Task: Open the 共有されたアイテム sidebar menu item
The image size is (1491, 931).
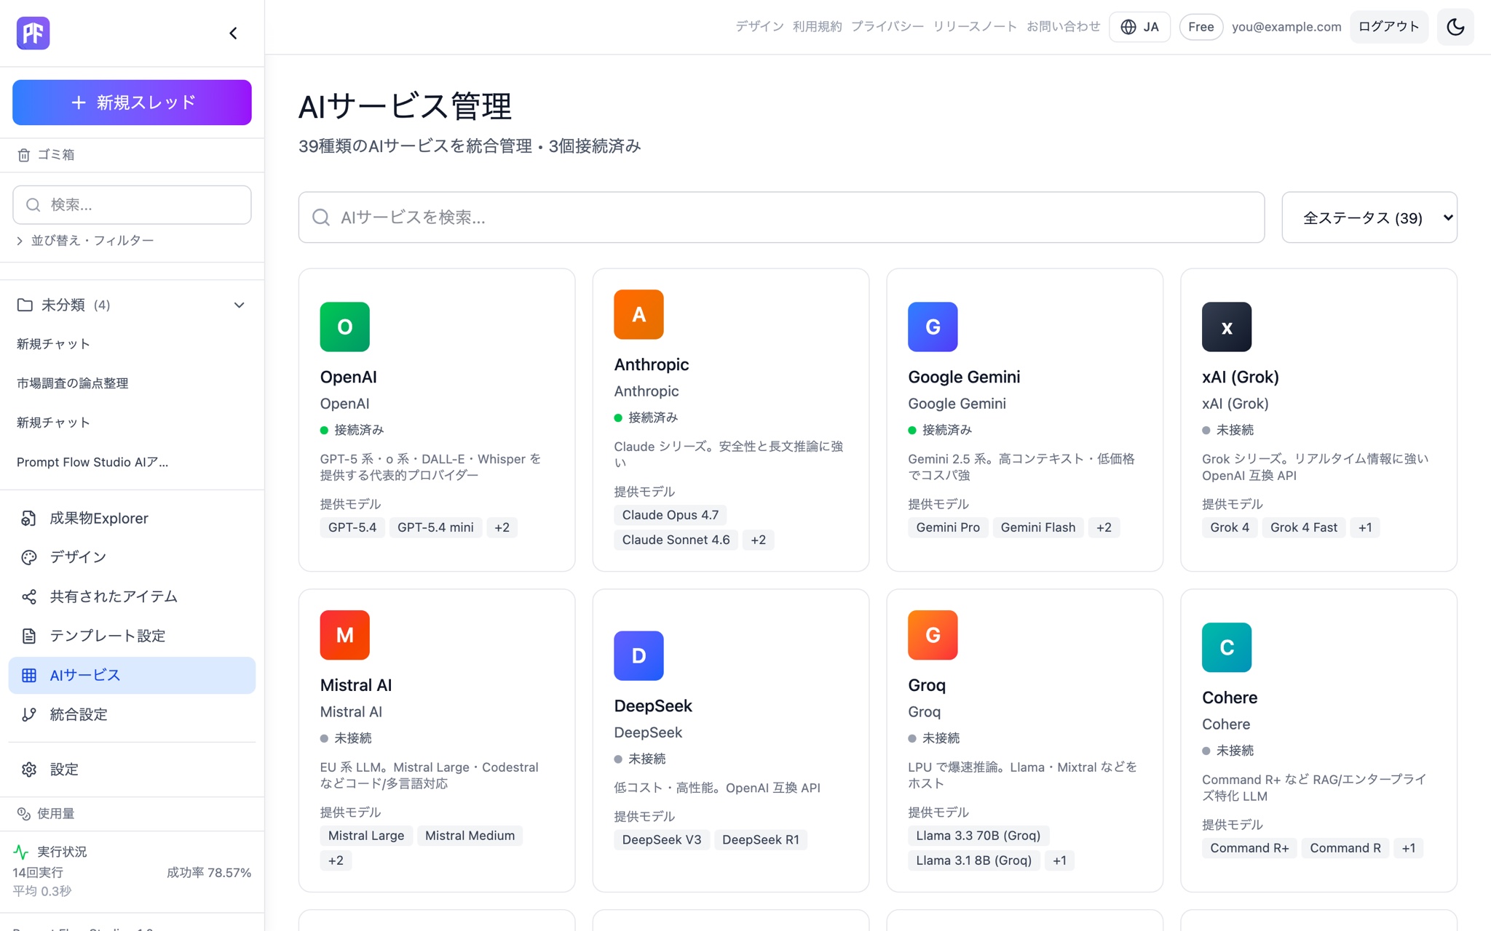Action: (x=132, y=596)
